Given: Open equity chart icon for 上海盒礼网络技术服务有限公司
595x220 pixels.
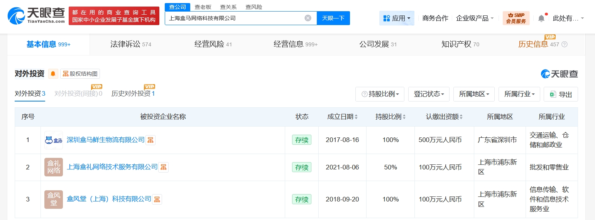Looking at the screenshot, I should click(x=164, y=167).
